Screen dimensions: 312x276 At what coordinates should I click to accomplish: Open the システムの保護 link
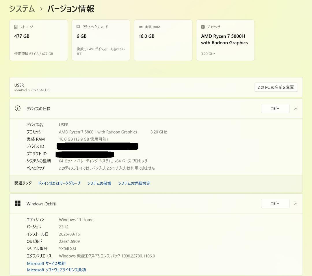point(99,183)
